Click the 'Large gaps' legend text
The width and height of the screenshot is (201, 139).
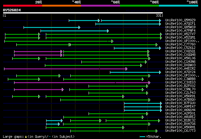[13, 136]
